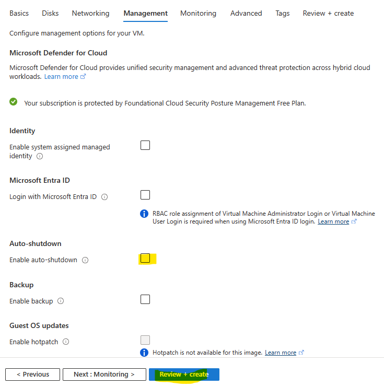Screen dimensions: 384x386
Task: Show info tooltip for Enable backup
Action: [61, 301]
